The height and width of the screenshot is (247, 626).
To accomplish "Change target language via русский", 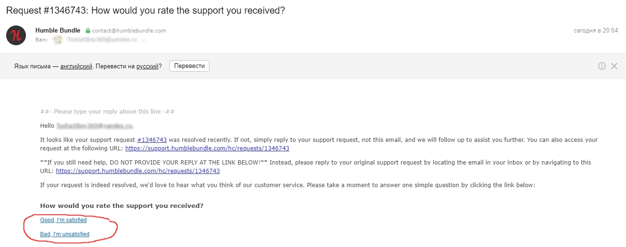I will (x=148, y=66).
